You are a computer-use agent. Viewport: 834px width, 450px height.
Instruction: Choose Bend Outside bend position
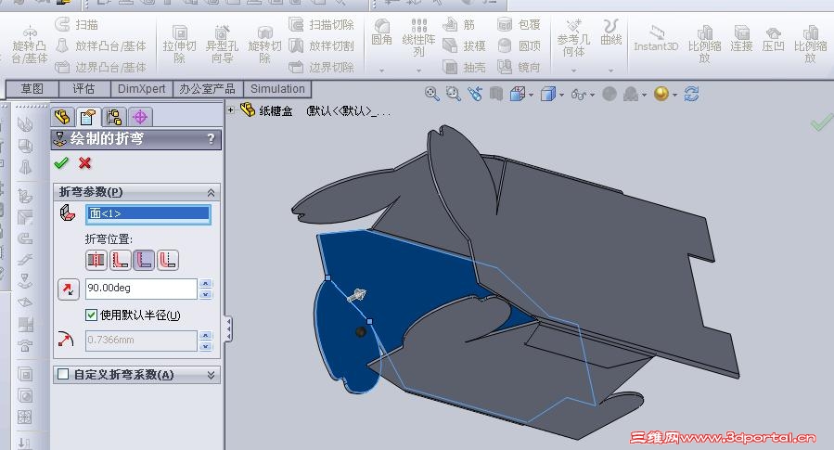click(x=168, y=260)
